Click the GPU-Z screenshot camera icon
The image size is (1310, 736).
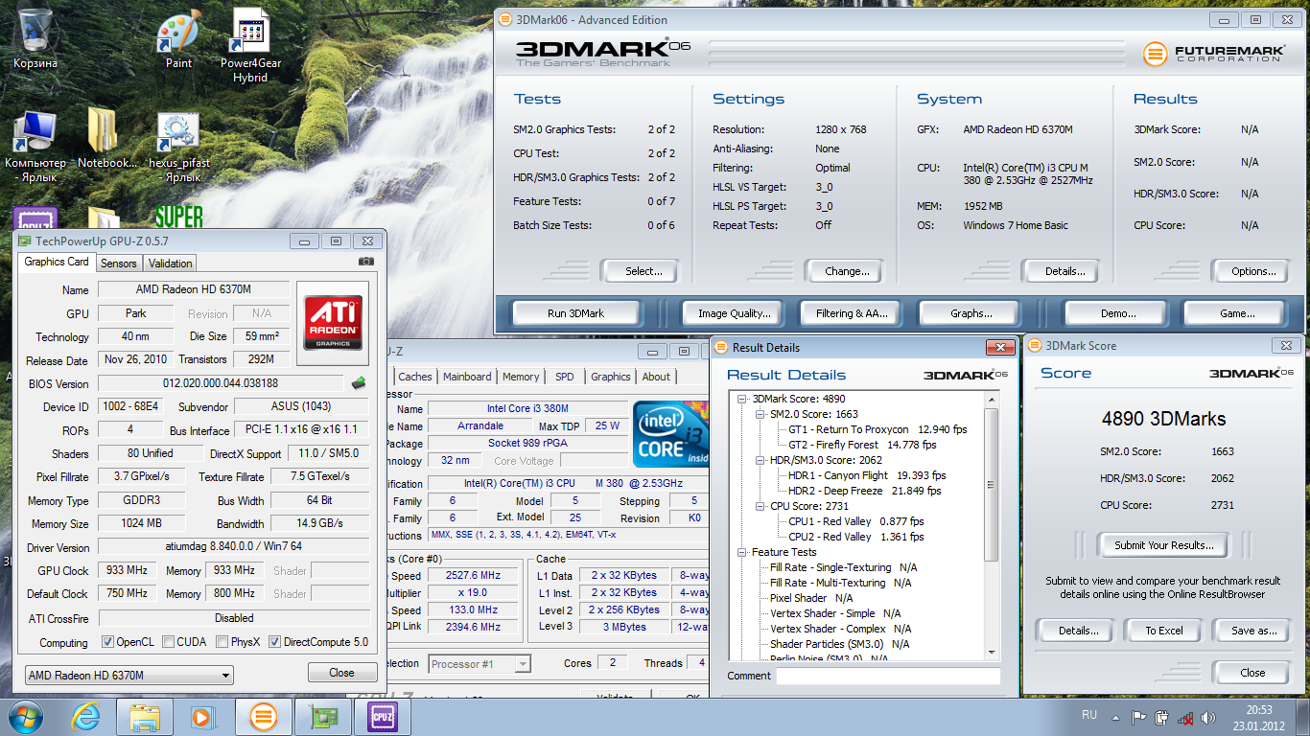(x=366, y=261)
